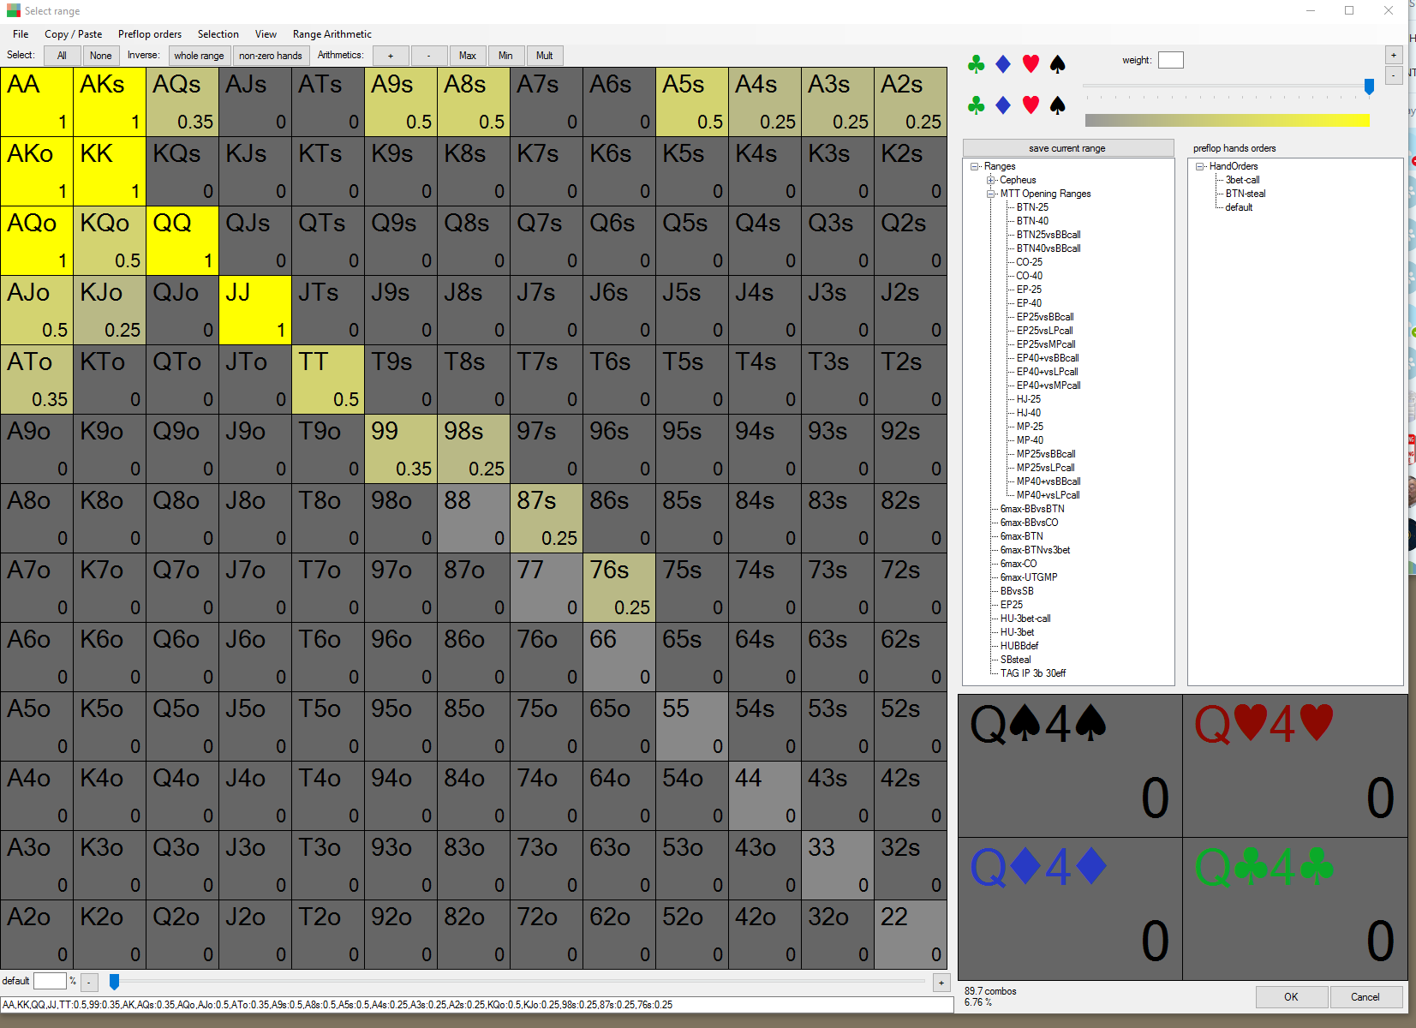Click the heart suit icon in the upper row
The width and height of the screenshot is (1416, 1028).
(x=1031, y=64)
